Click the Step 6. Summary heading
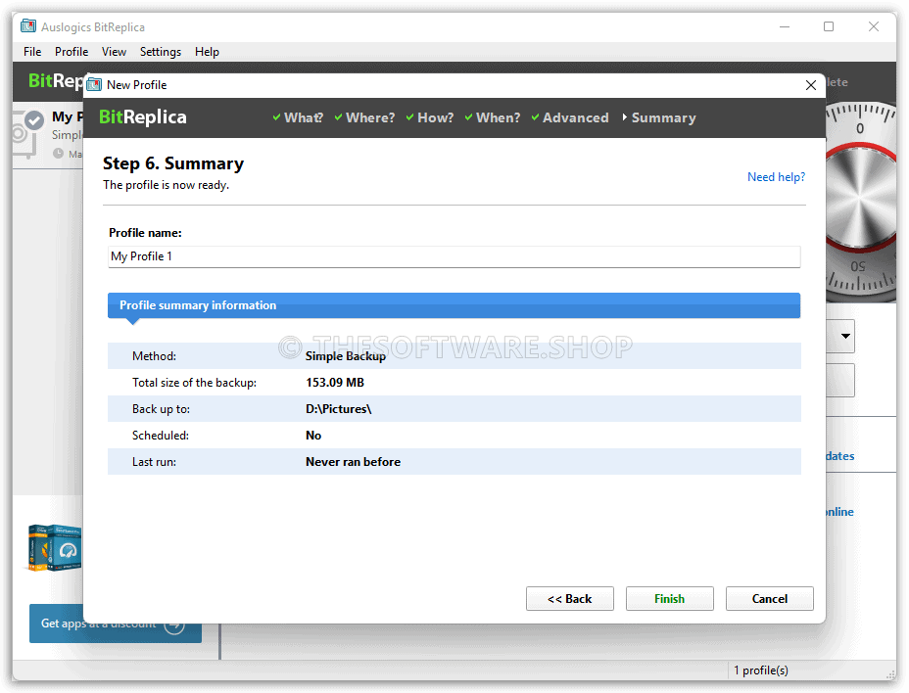Screen dimensions: 909x693 pyautogui.click(x=173, y=163)
